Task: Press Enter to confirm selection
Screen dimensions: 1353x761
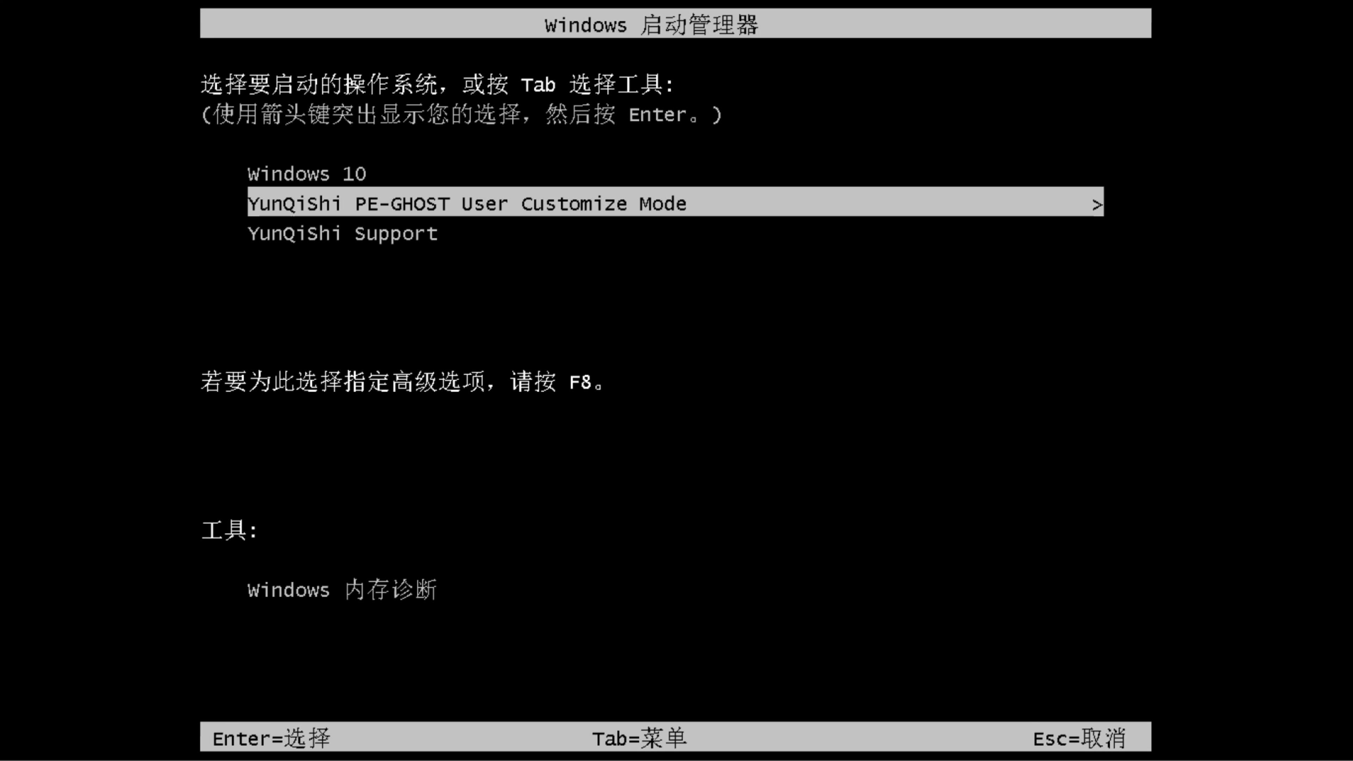Action: (270, 738)
